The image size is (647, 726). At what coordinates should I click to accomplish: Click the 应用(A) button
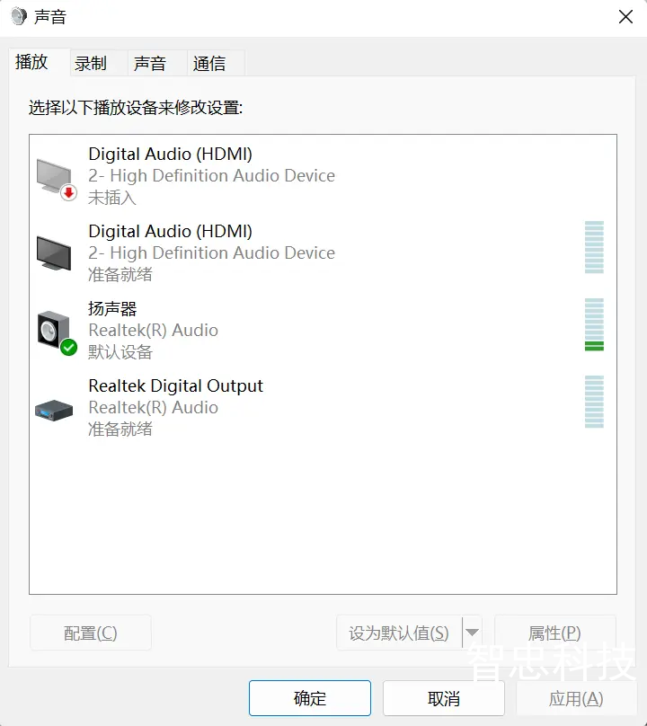pos(577,698)
